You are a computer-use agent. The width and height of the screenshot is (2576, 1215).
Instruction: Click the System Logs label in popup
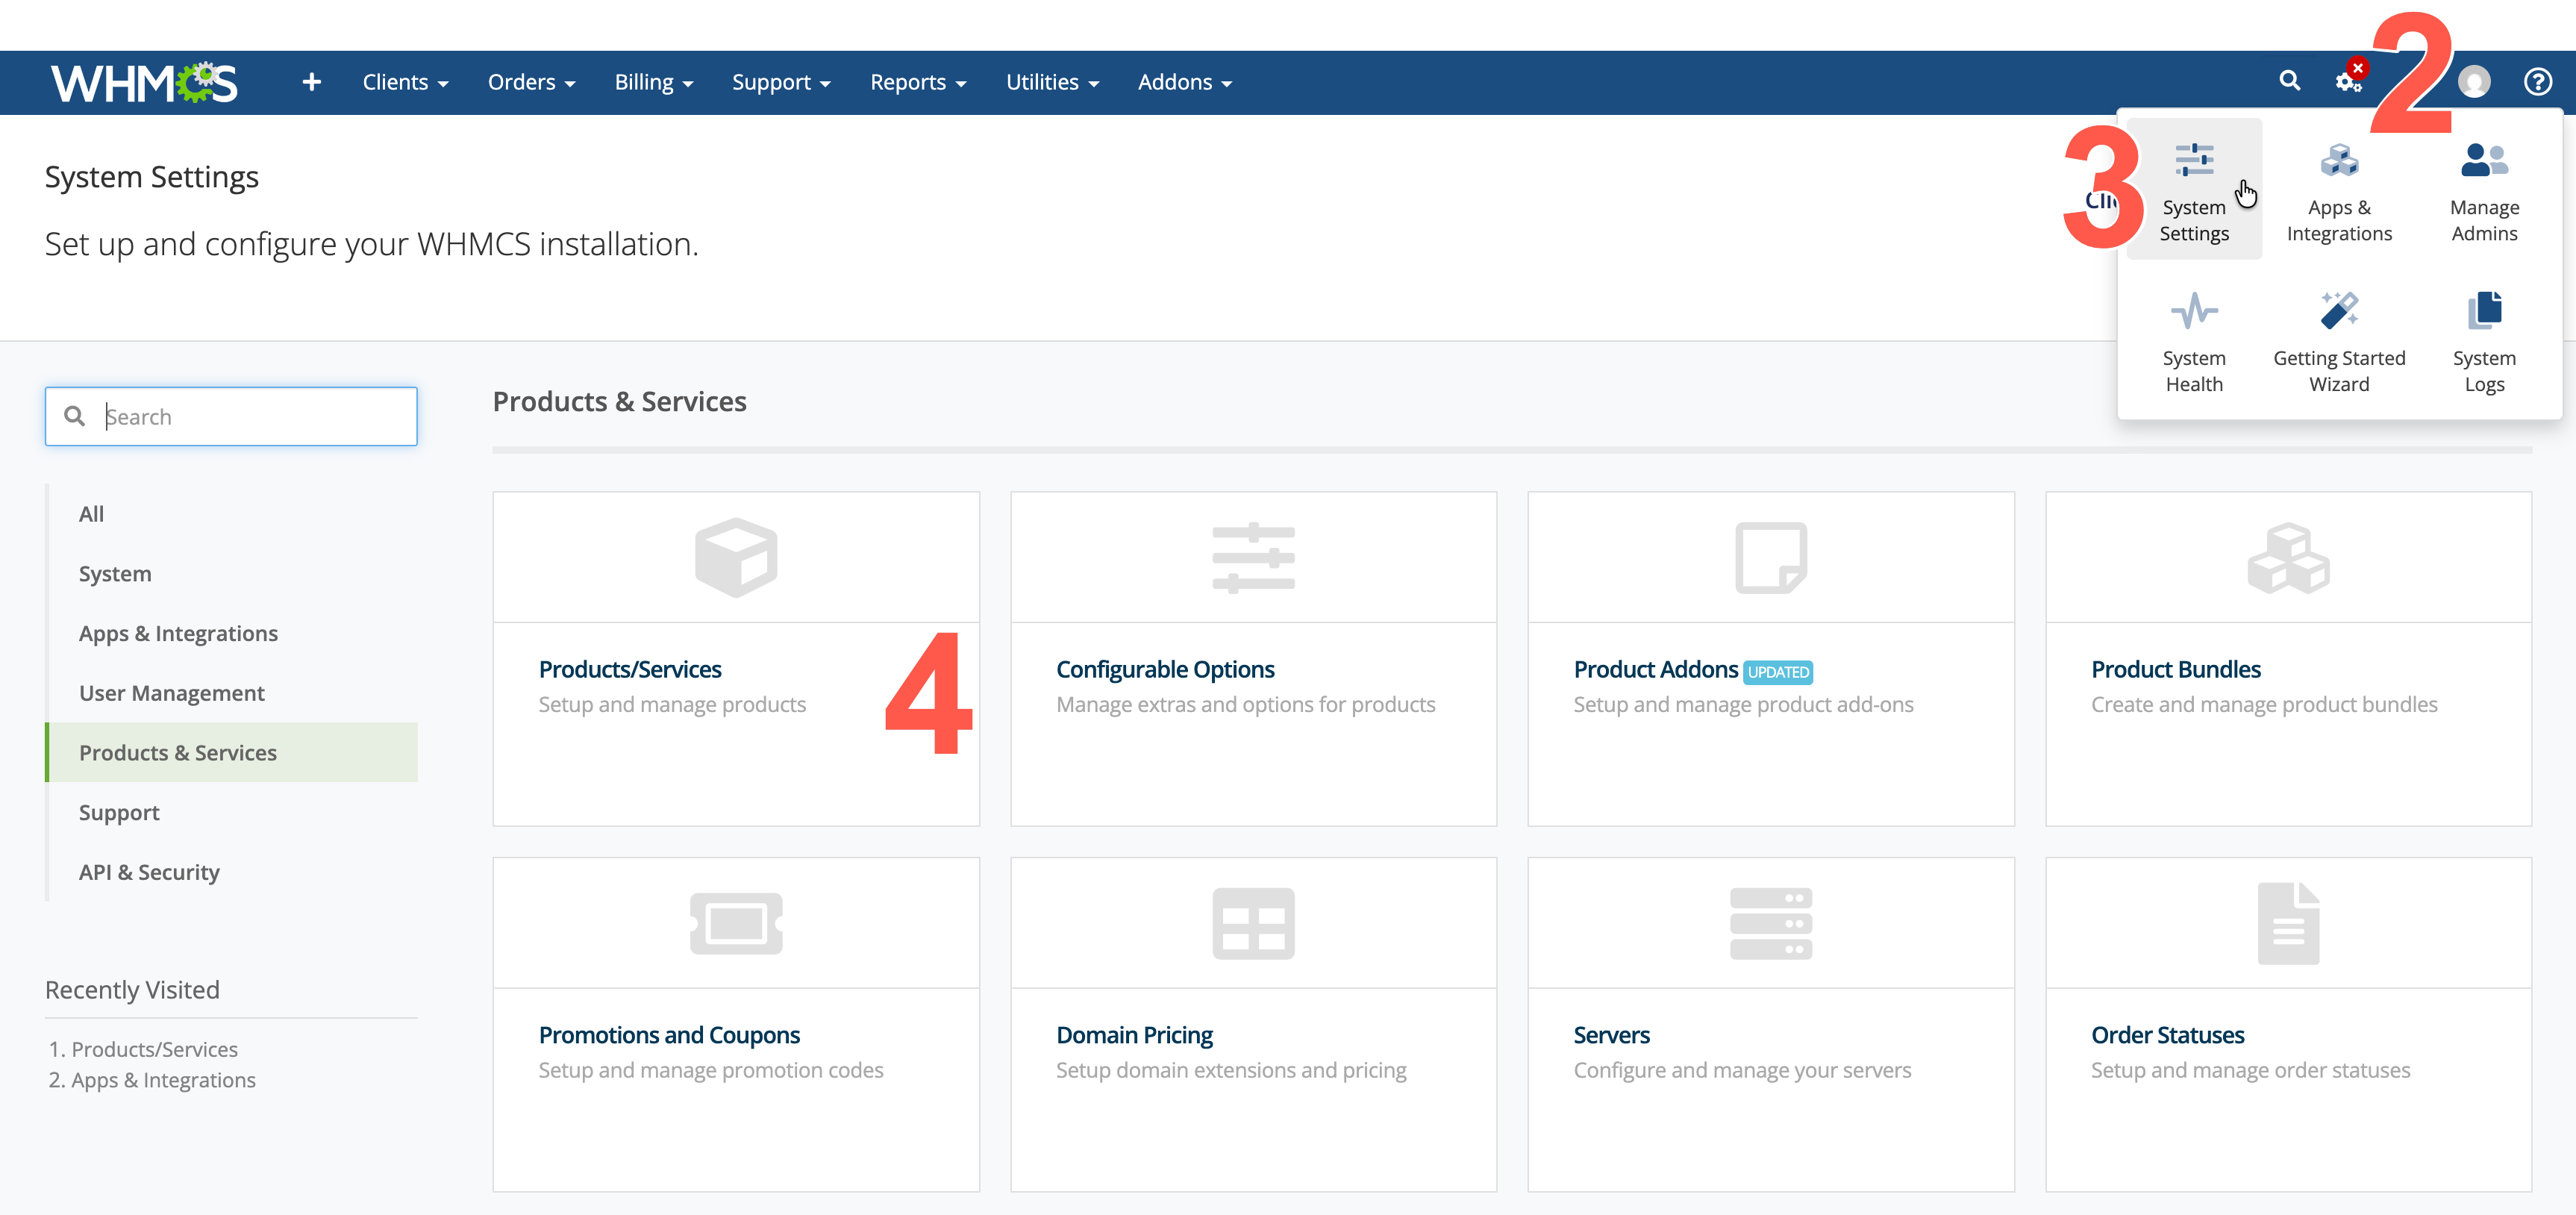tap(2484, 371)
